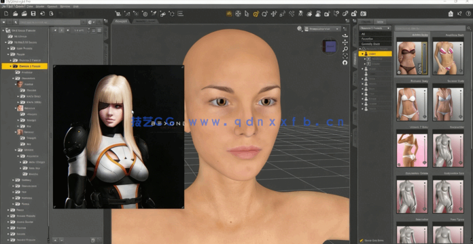Click the frame selection control in the viewport
This screenshot has width=473, height=244.
pyautogui.click(x=345, y=56)
